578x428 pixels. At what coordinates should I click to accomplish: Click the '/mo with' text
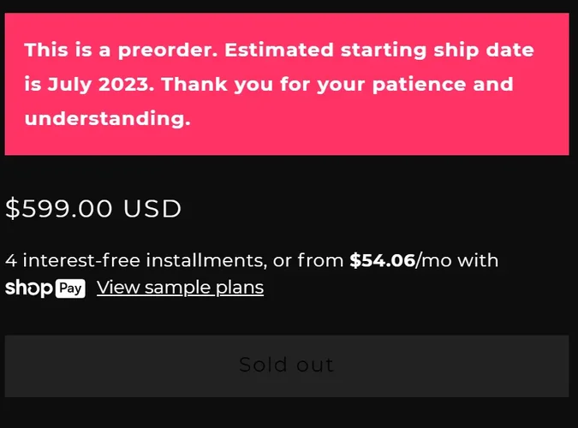[457, 260]
